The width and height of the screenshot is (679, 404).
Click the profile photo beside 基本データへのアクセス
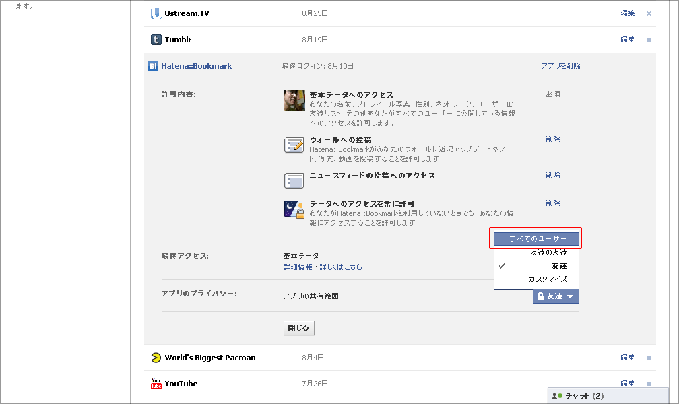294,100
